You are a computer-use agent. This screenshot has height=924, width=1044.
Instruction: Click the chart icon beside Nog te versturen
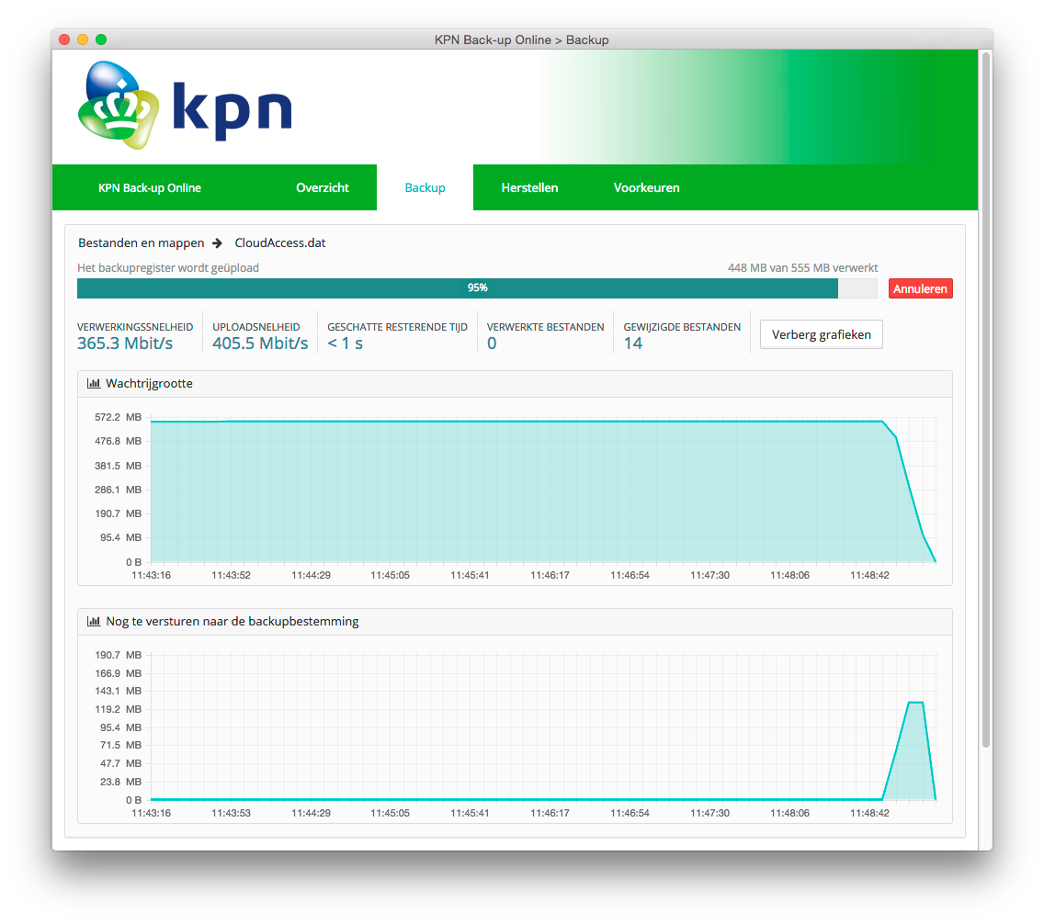93,621
